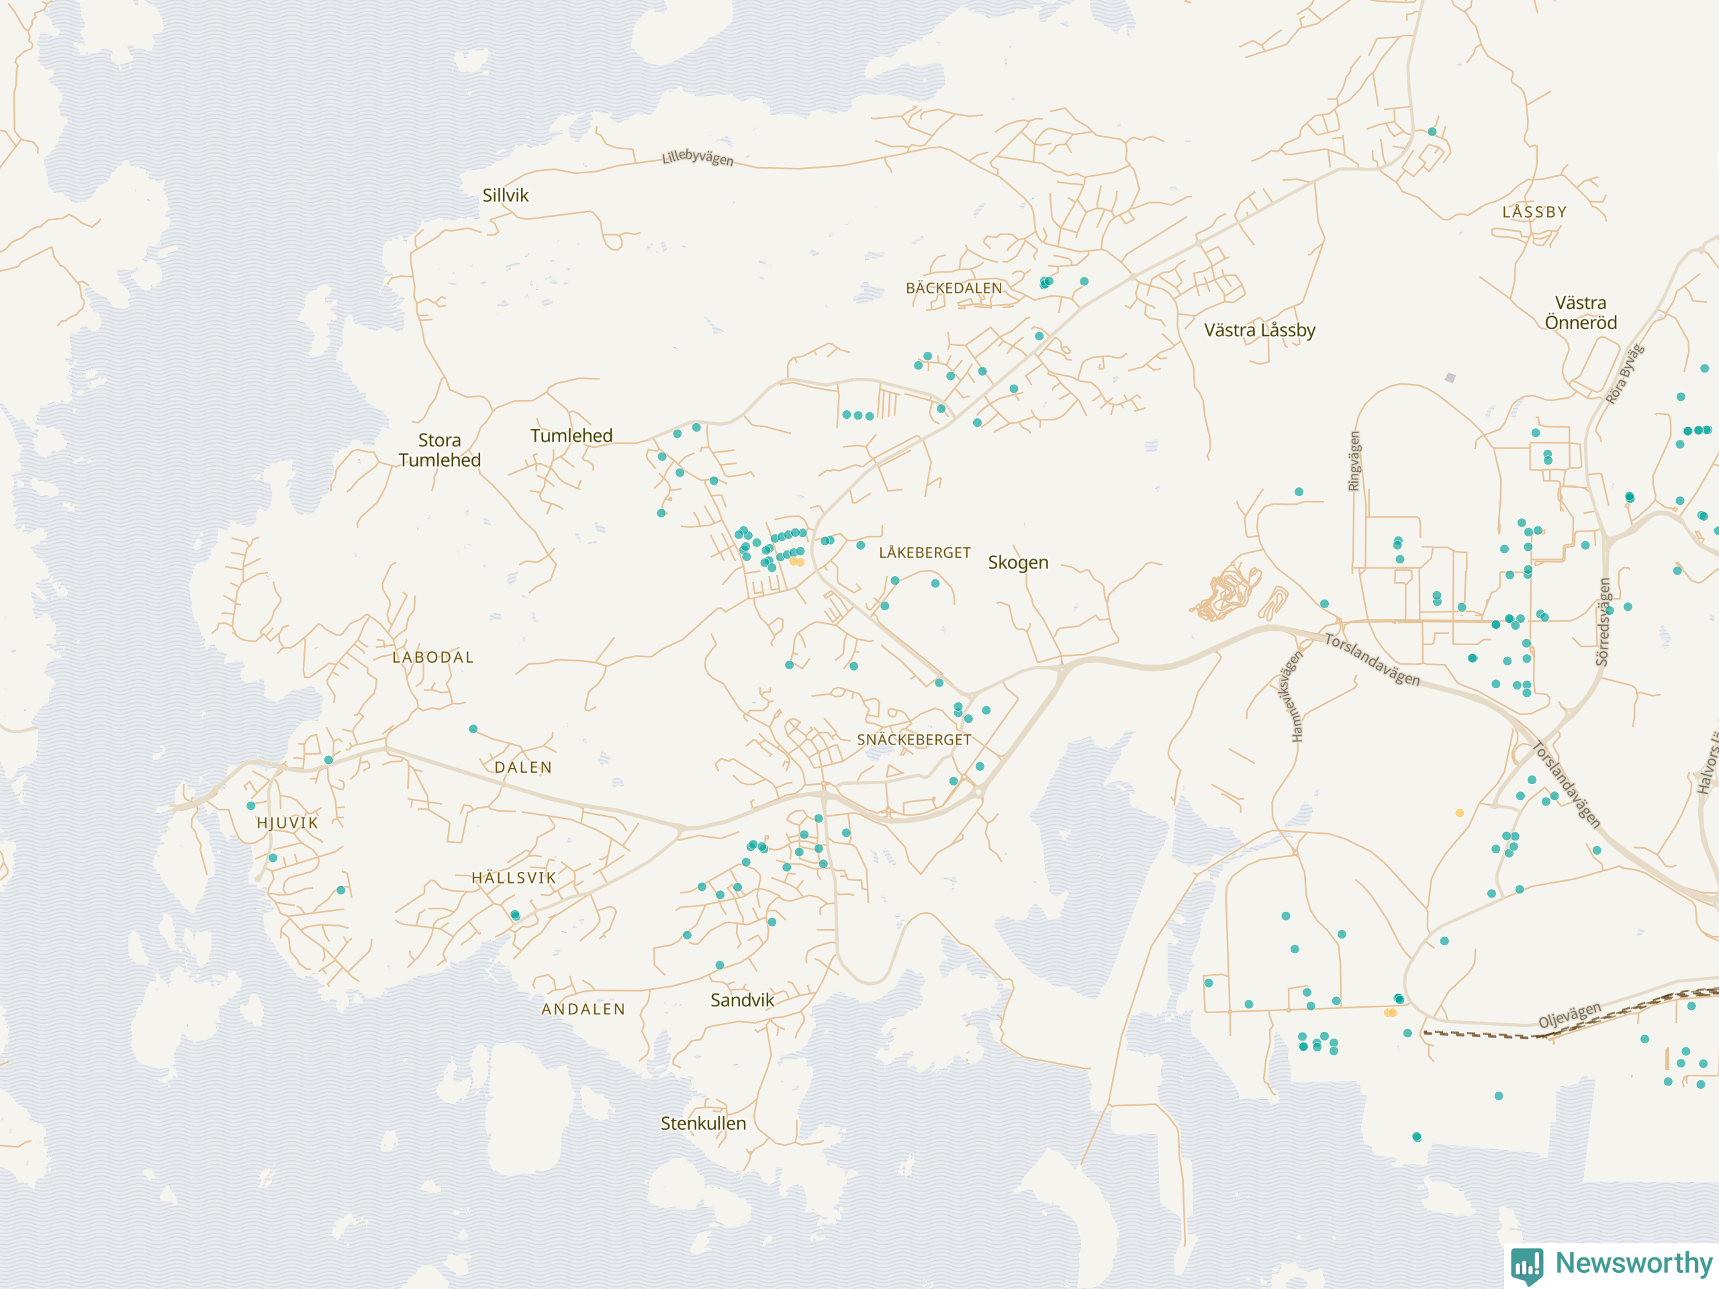Select the Stenkullen place name
The width and height of the screenshot is (1719, 1289).
tap(703, 1123)
